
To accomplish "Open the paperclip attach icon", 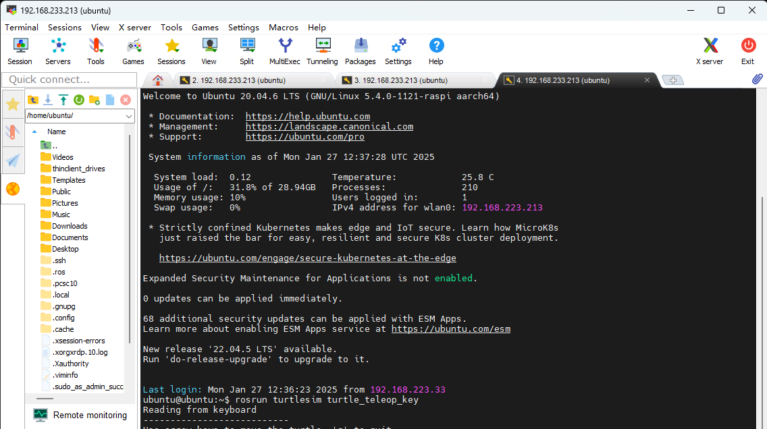I will [x=757, y=80].
